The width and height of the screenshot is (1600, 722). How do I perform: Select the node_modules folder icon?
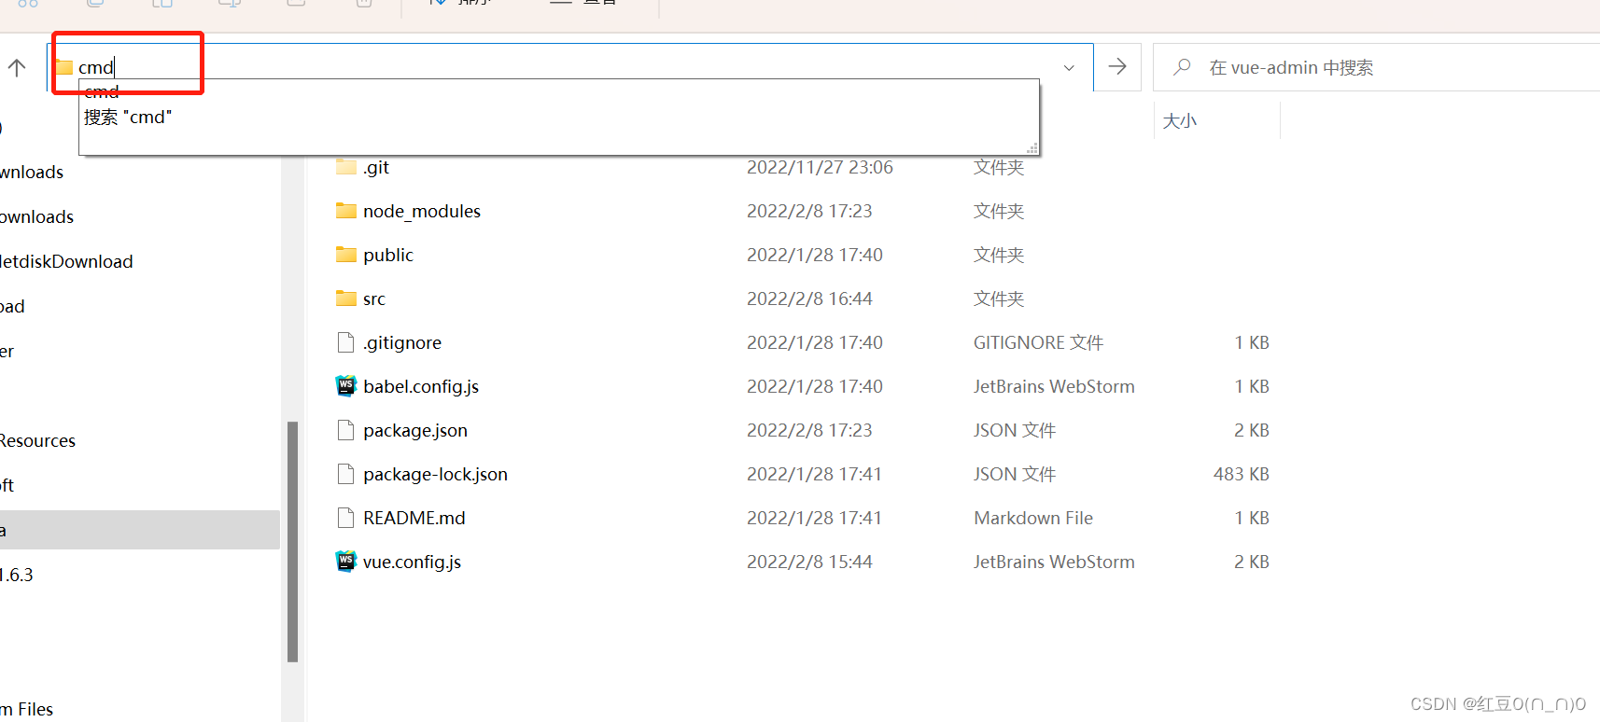pyautogui.click(x=346, y=211)
